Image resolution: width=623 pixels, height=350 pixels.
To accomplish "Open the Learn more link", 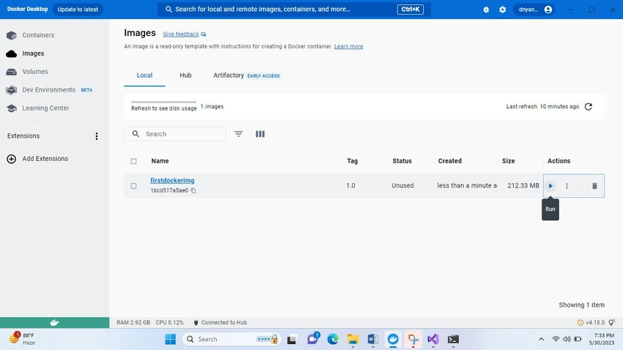I will tap(348, 46).
